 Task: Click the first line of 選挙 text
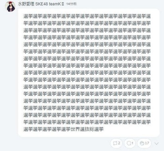[x=87, y=16]
